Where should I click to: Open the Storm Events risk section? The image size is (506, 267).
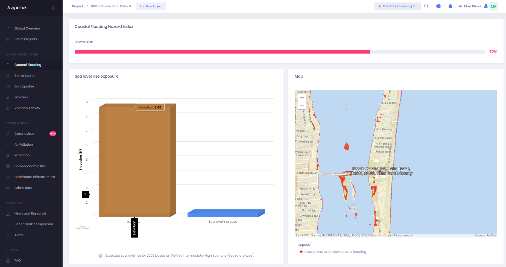(25, 75)
